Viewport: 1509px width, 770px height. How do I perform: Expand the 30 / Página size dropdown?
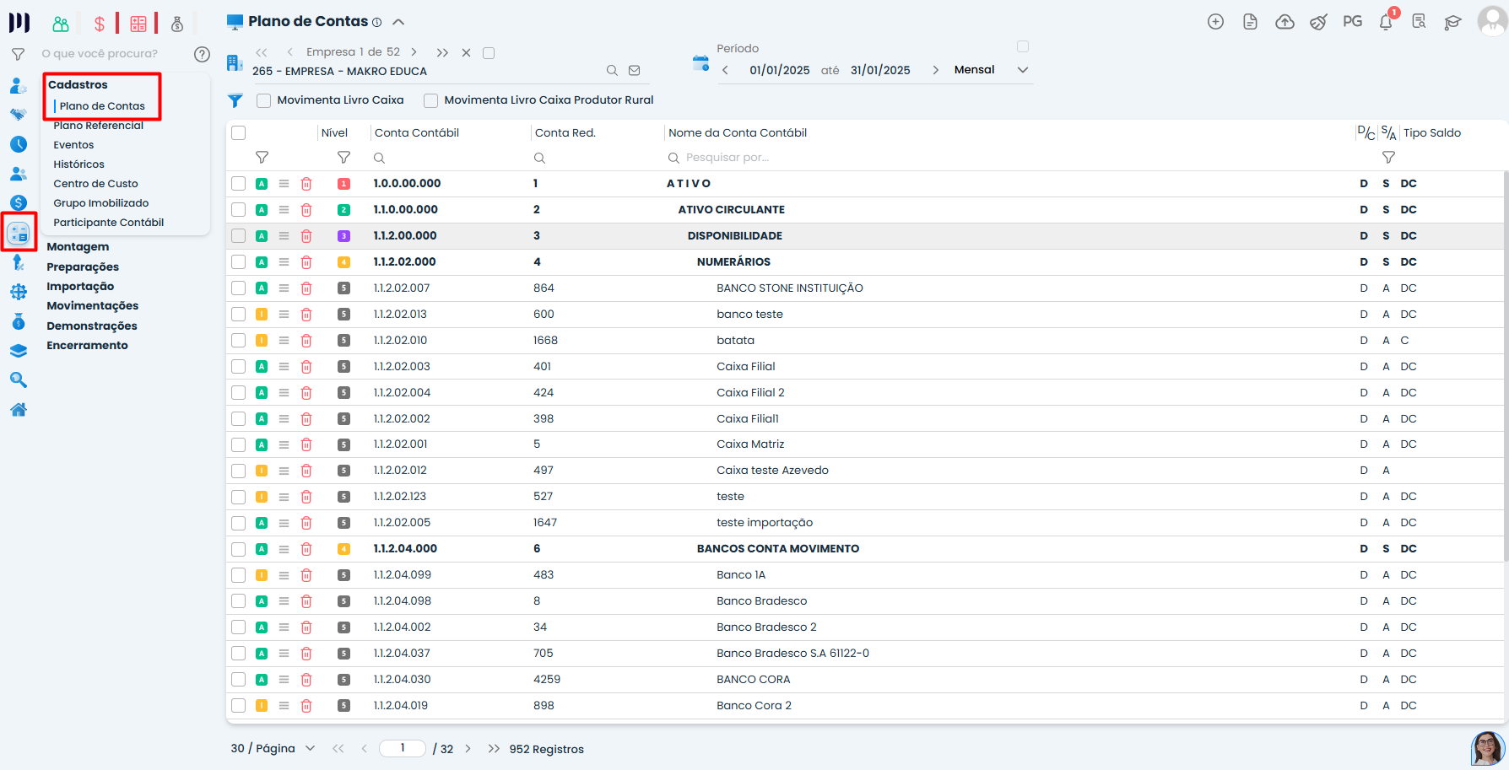click(310, 748)
